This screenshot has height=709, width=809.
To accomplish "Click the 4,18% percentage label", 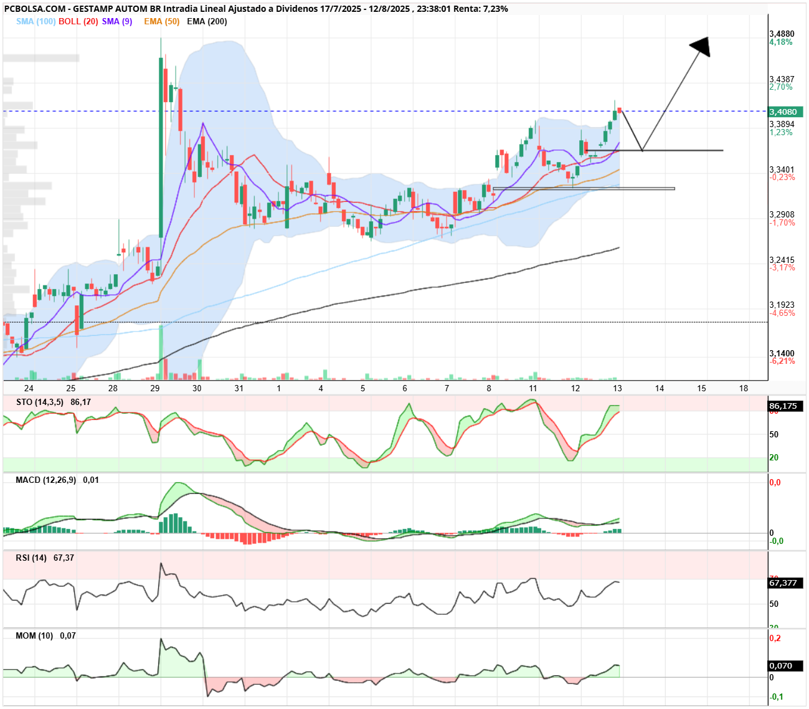I will [x=781, y=42].
